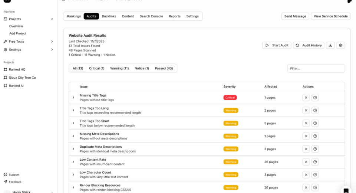Screen dimensions: 356x193
Task: Show Warning (11) issues only
Action: click(x=119, y=68)
